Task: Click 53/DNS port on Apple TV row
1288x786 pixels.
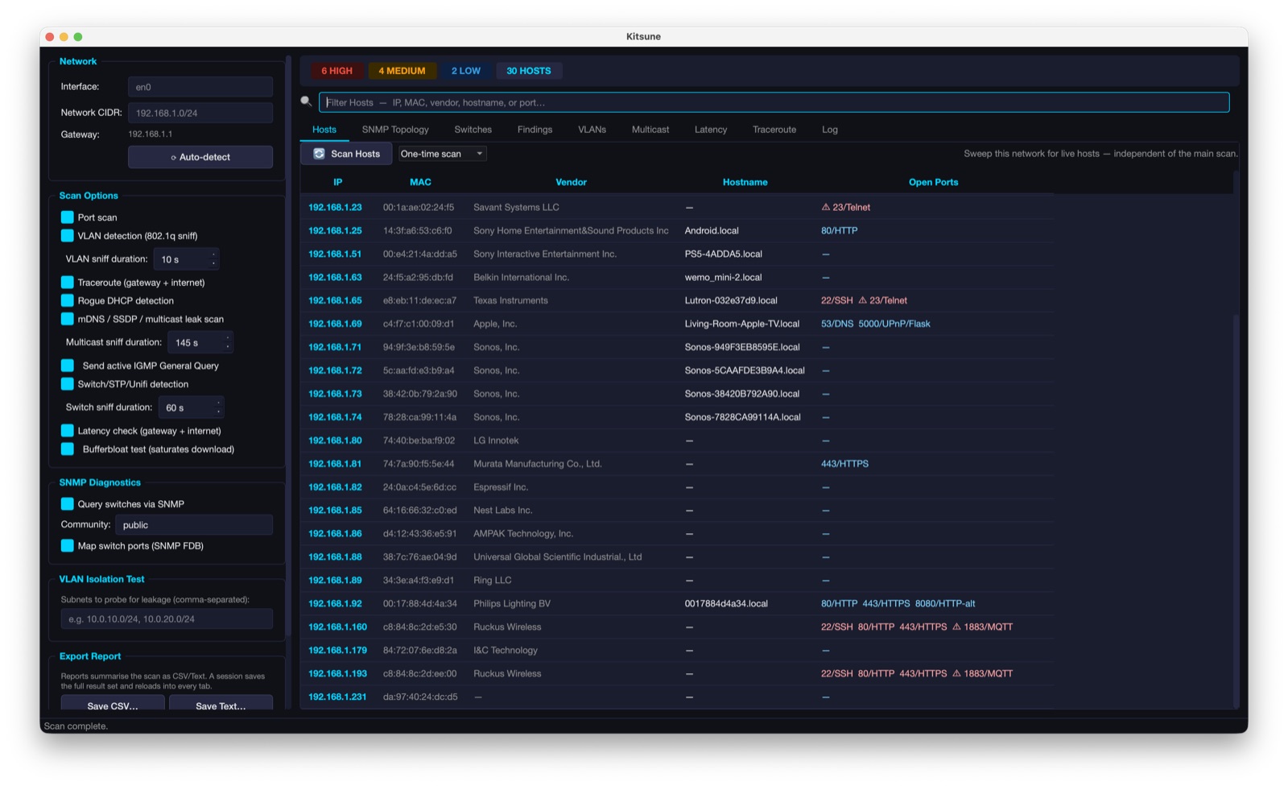Action: [x=836, y=324]
